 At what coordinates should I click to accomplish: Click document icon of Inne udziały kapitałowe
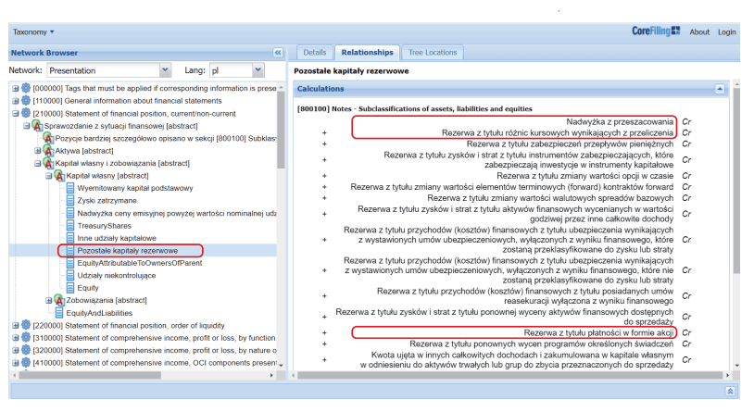70,238
